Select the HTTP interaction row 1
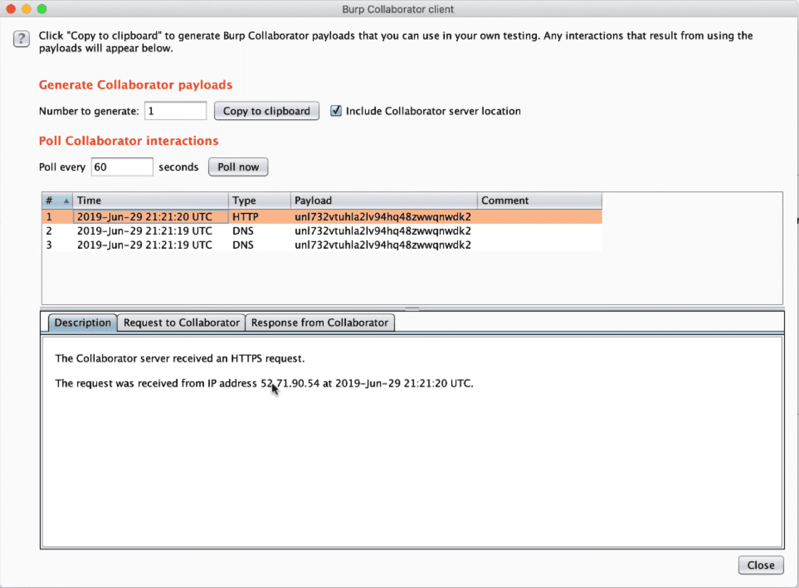799x588 pixels. pos(249,217)
